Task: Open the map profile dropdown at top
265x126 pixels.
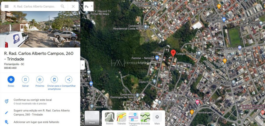Action: [88, 7]
